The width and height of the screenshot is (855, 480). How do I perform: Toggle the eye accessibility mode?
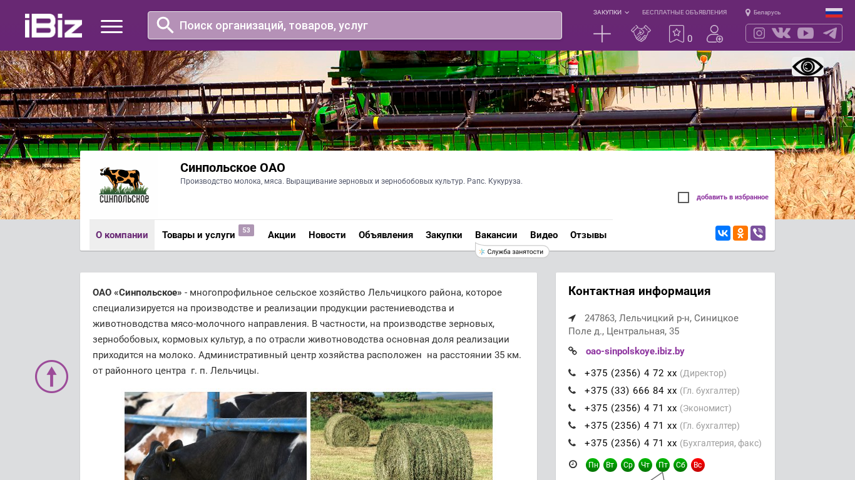808,67
